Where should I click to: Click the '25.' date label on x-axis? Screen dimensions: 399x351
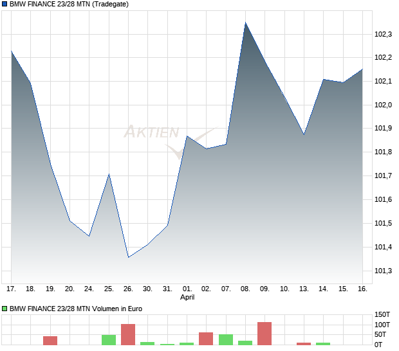[109, 289]
